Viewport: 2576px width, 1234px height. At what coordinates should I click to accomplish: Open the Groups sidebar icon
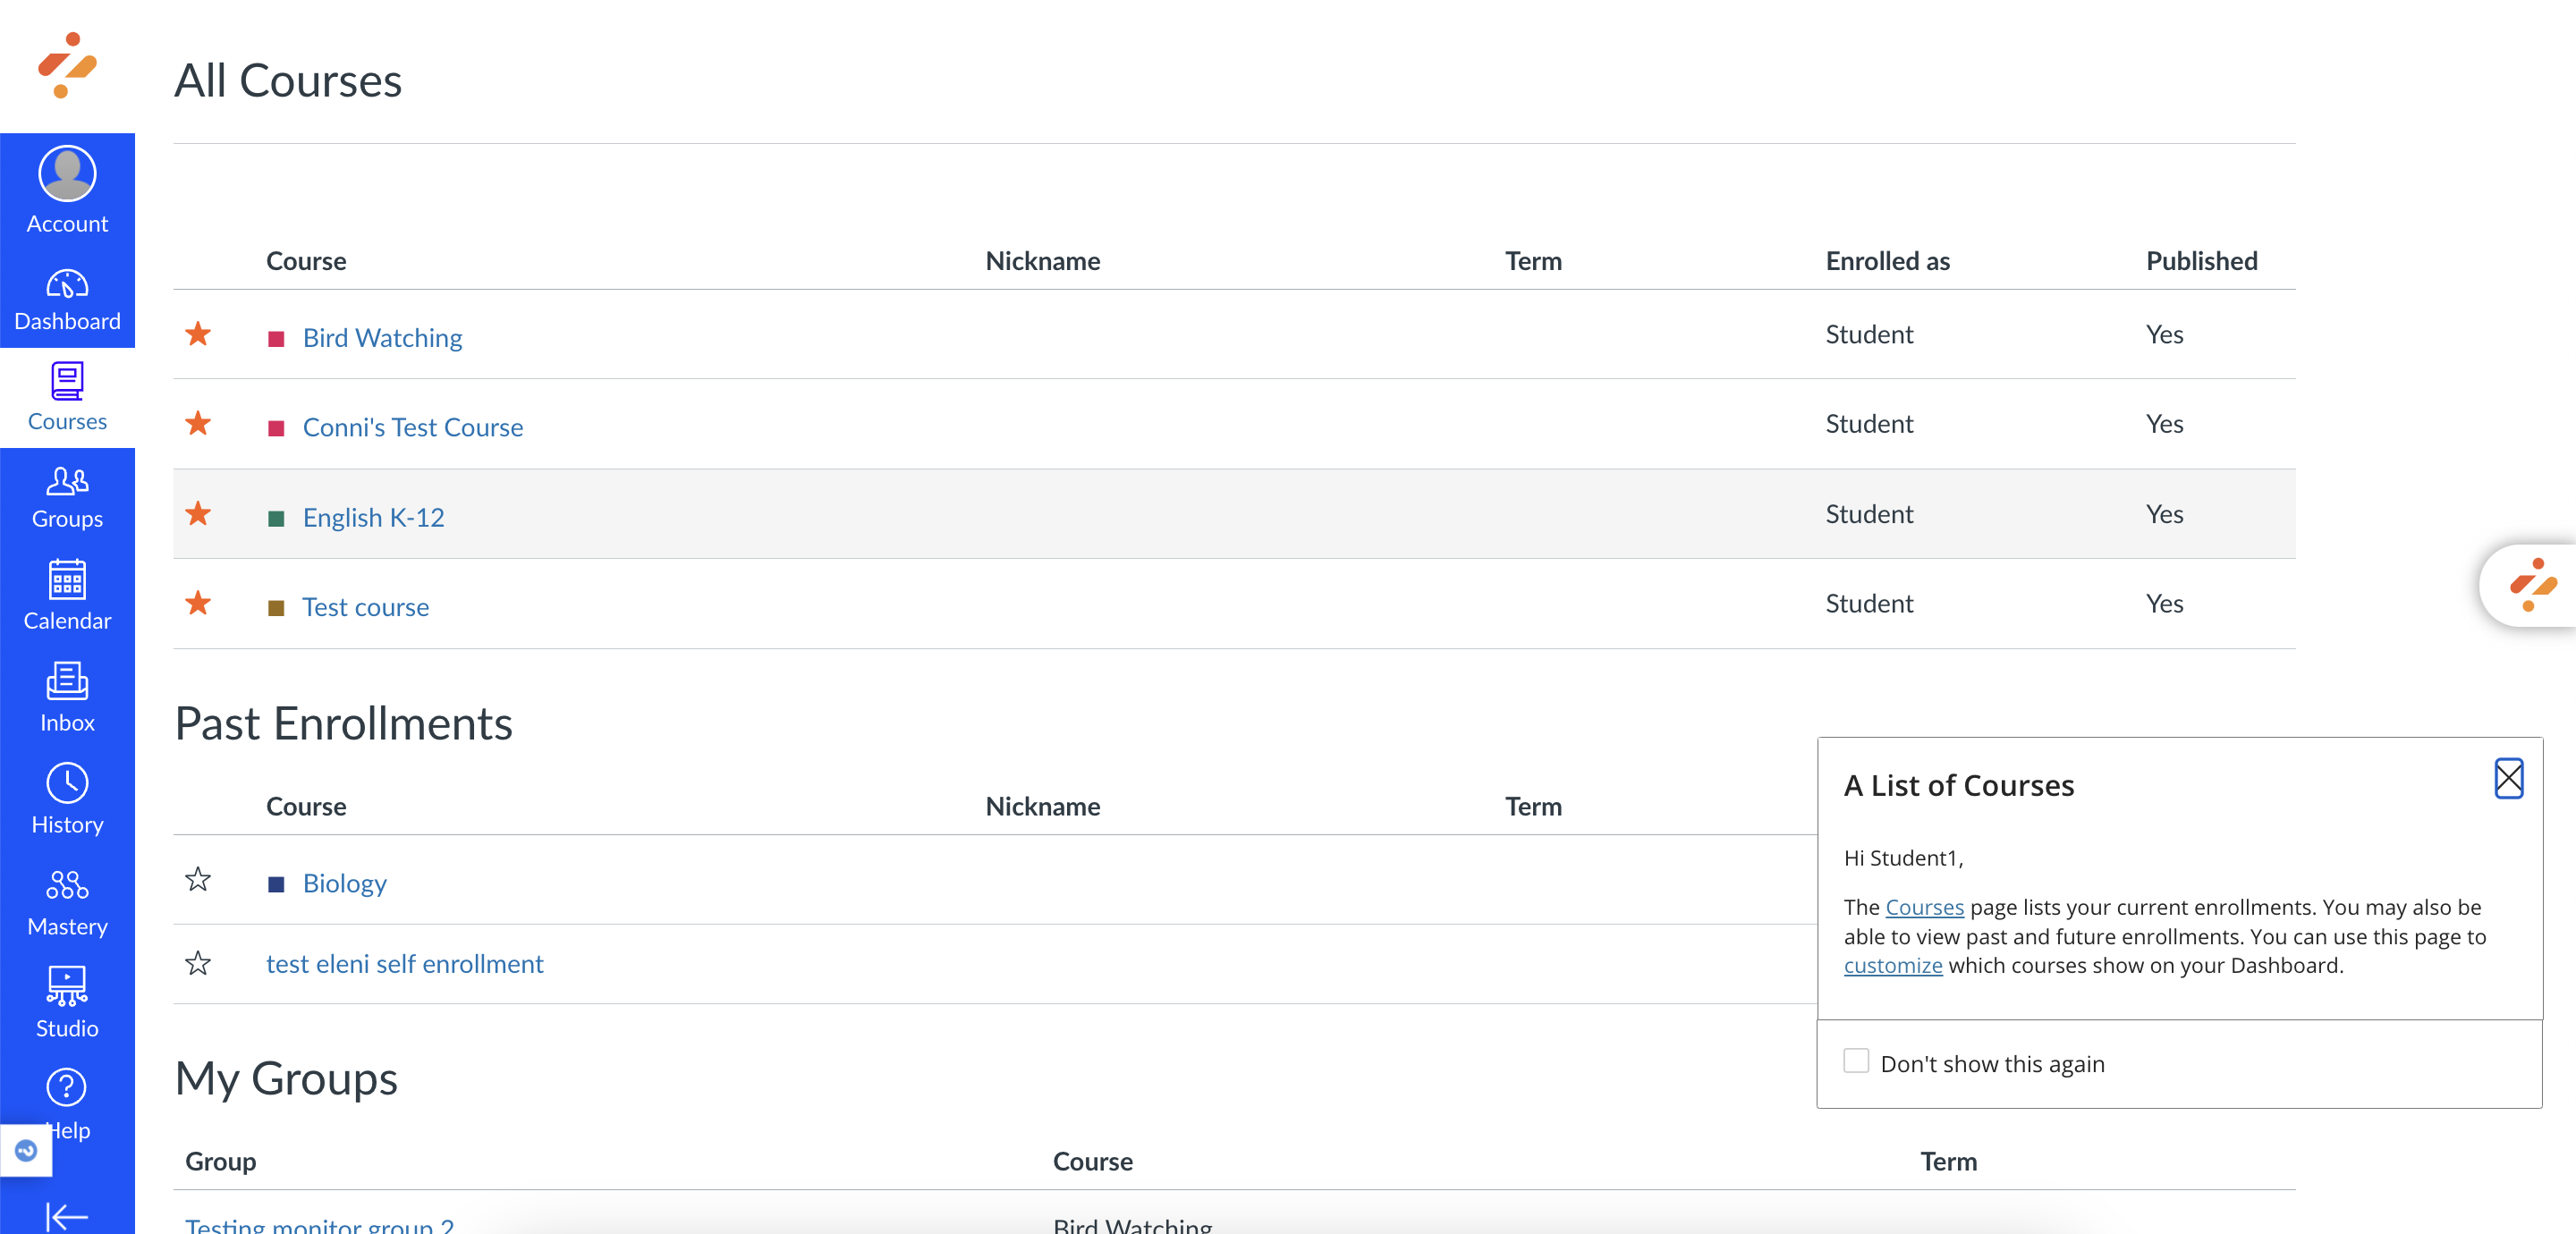(67, 483)
